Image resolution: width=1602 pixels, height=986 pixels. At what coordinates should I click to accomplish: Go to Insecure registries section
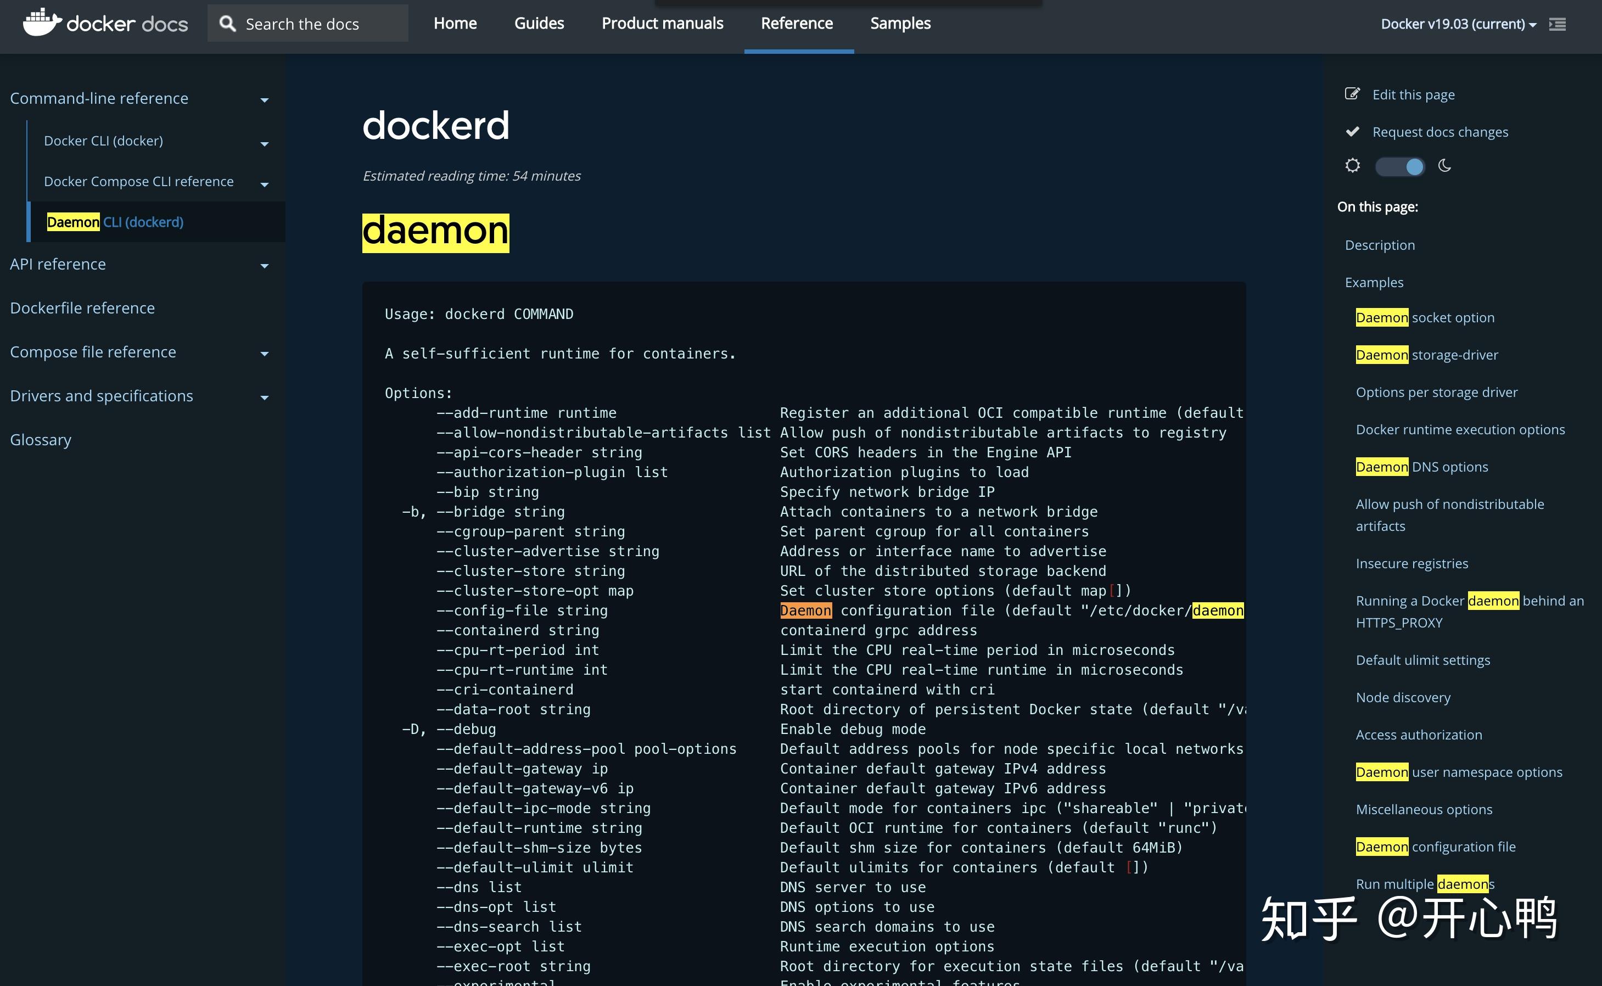click(1411, 563)
